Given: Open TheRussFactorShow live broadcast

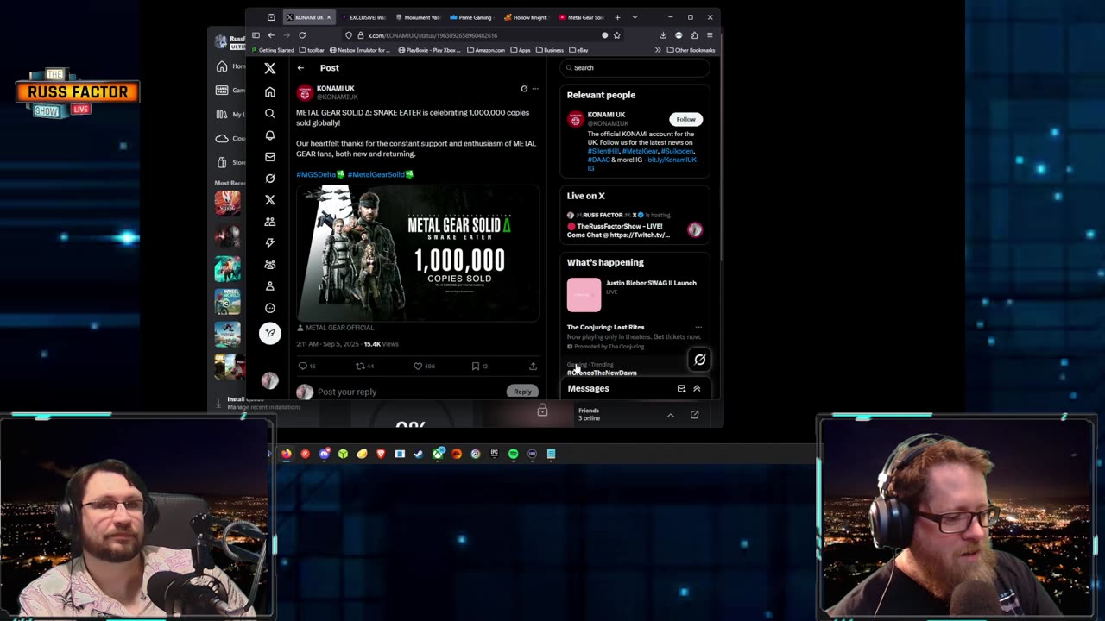Looking at the screenshot, I should coord(635,226).
